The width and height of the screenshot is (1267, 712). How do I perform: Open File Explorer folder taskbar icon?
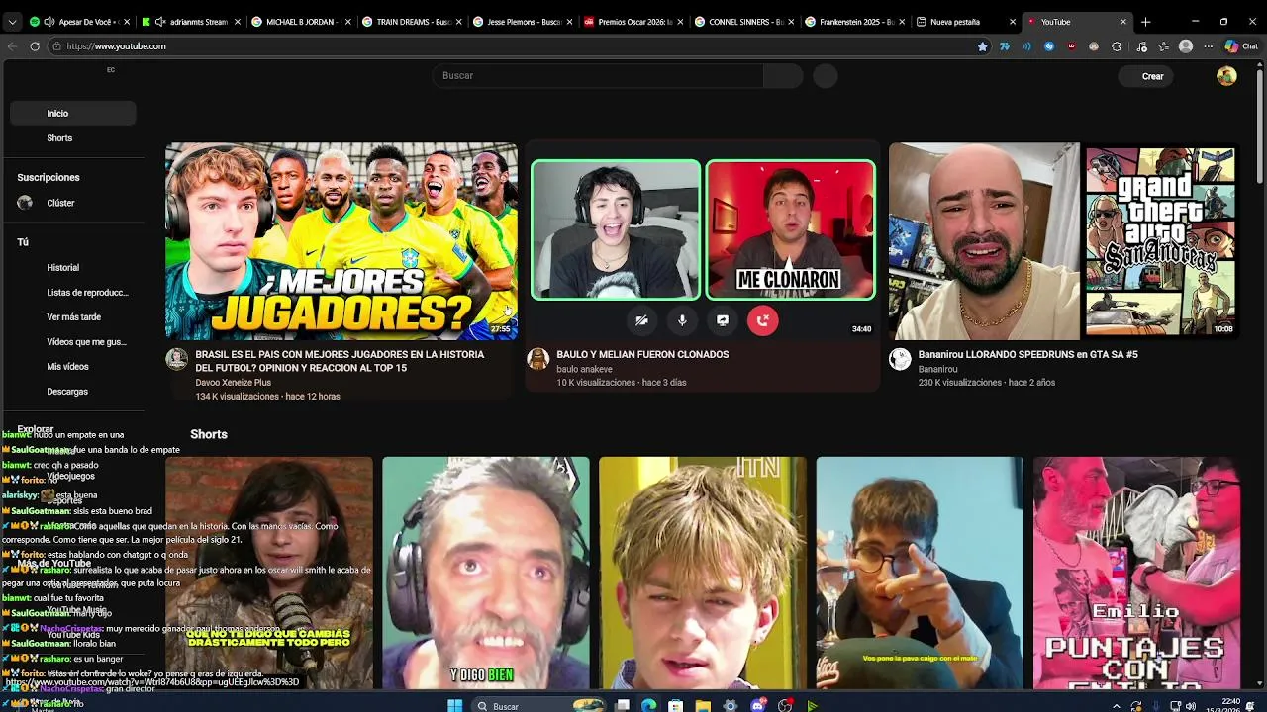tap(702, 706)
